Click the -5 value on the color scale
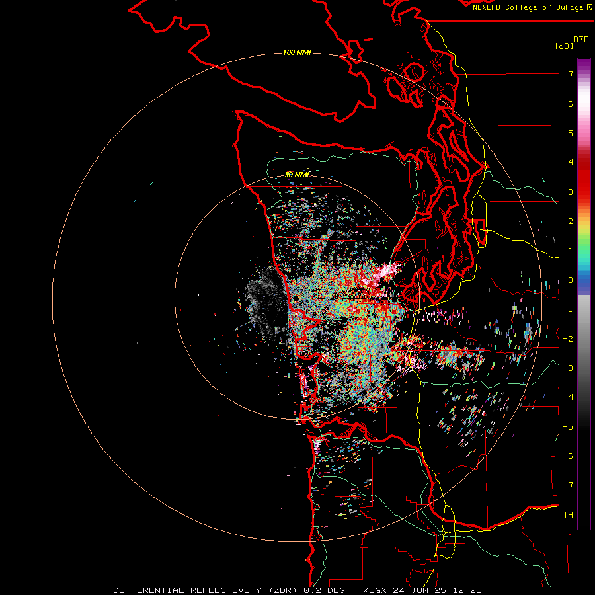Screen dimensions: 595x595 click(x=568, y=426)
